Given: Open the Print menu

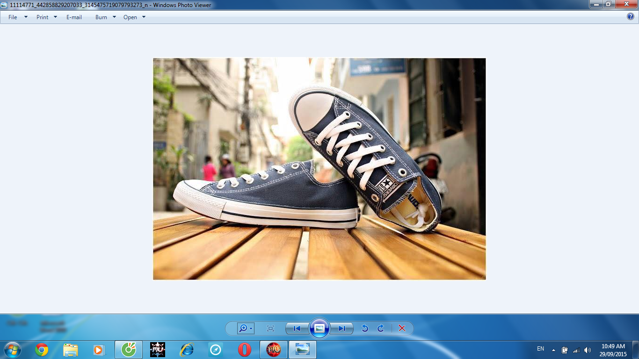Looking at the screenshot, I should (42, 17).
